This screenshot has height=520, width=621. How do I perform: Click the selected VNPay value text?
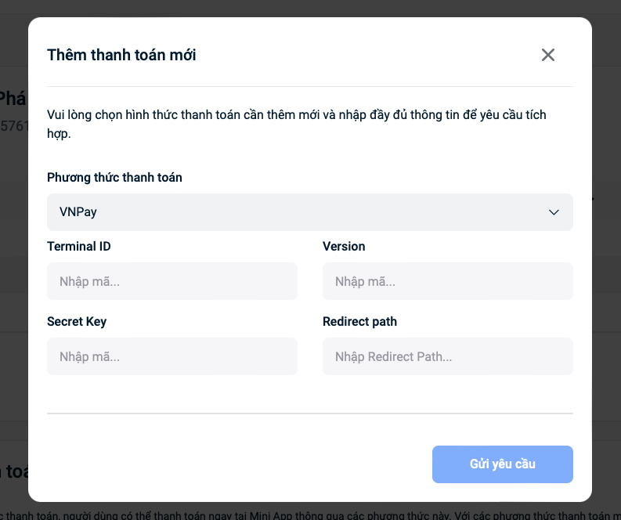[x=78, y=212]
